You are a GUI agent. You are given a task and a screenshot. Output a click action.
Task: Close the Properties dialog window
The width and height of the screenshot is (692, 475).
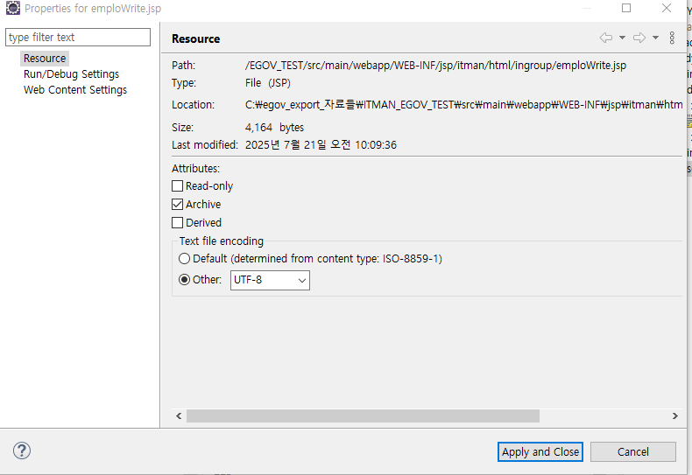click(667, 8)
